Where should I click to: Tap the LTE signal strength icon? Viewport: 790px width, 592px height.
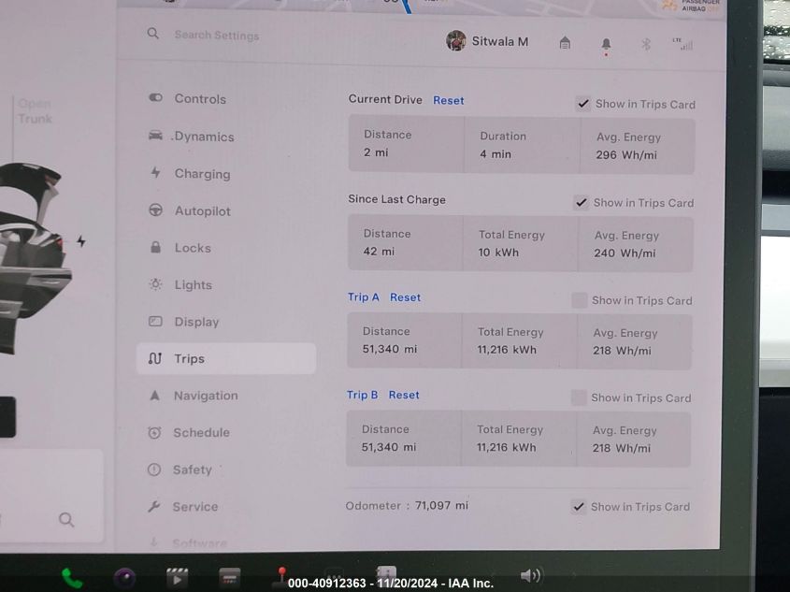point(682,43)
